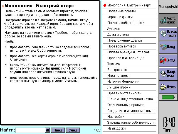
Task: Open search history list next to Найти
Action: [x=47, y=130]
